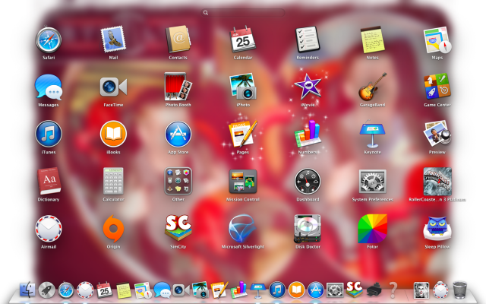The height and width of the screenshot is (304, 486).
Task: Open Airmail in the Launchpad grid
Action: (x=49, y=229)
